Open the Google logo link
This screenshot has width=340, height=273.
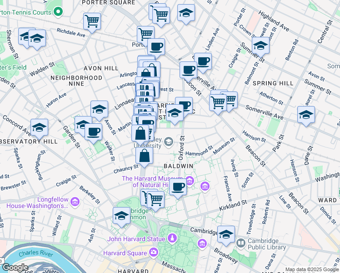coord(15,268)
